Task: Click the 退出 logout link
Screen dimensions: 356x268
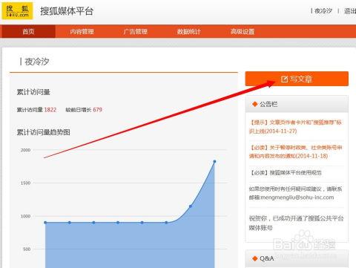Action: 350,11
